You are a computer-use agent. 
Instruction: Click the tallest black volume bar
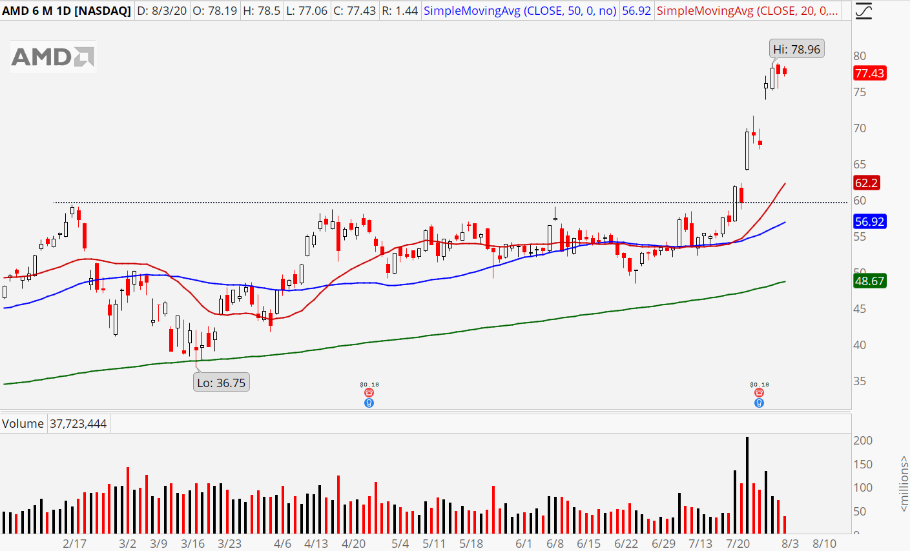point(747,485)
